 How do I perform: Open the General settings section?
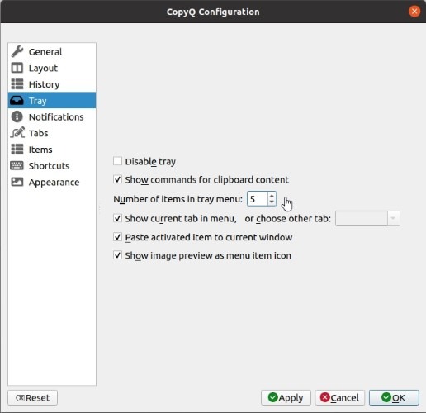[52, 52]
